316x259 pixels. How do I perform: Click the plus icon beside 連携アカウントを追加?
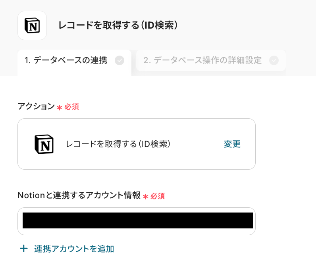24,249
